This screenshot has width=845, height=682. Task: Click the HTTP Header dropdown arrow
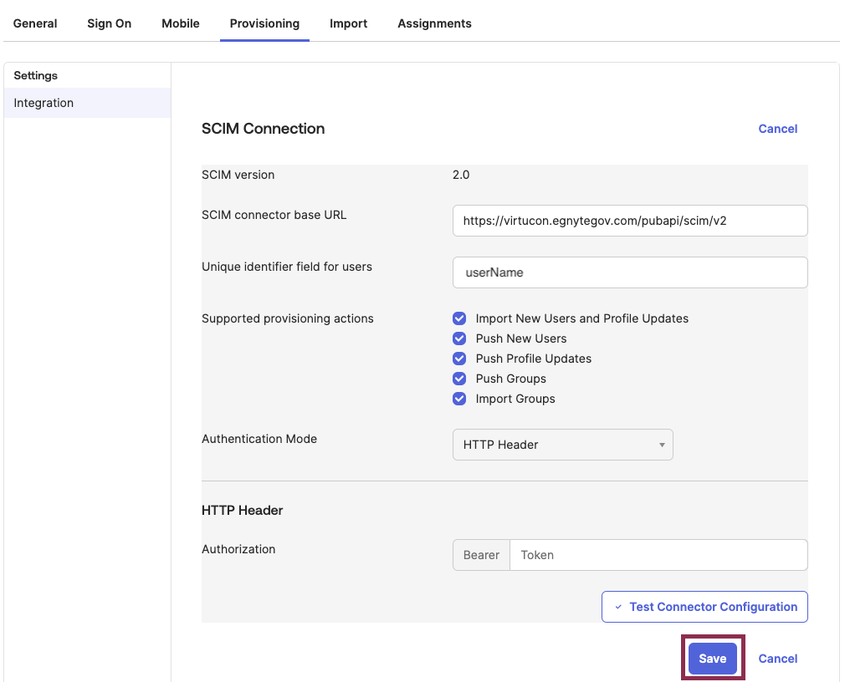tap(660, 444)
